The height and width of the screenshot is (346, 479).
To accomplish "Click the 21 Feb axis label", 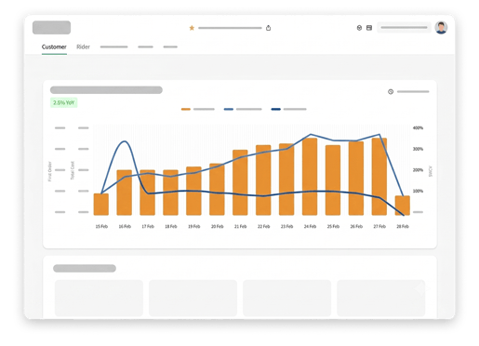I will 240,226.
